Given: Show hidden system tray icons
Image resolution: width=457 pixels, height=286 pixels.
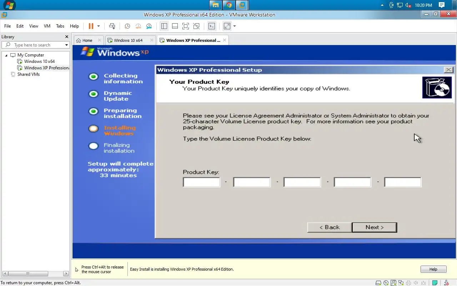Looking at the screenshot, I should click(382, 5).
